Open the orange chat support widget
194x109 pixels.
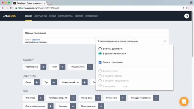[x=184, y=101]
